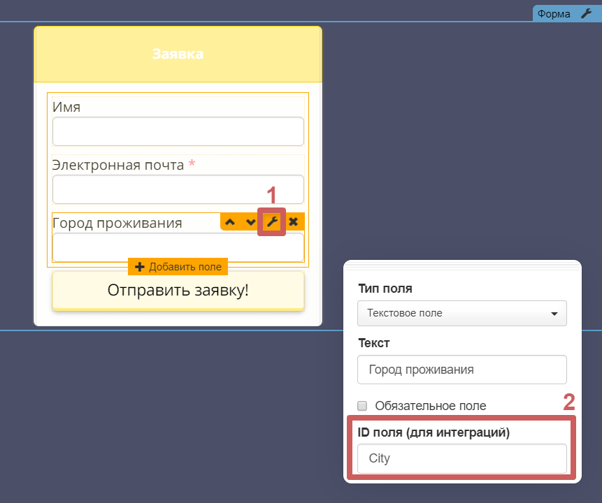Select the Электронная почта field label
This screenshot has height=503, width=602.
pyautogui.click(x=118, y=165)
